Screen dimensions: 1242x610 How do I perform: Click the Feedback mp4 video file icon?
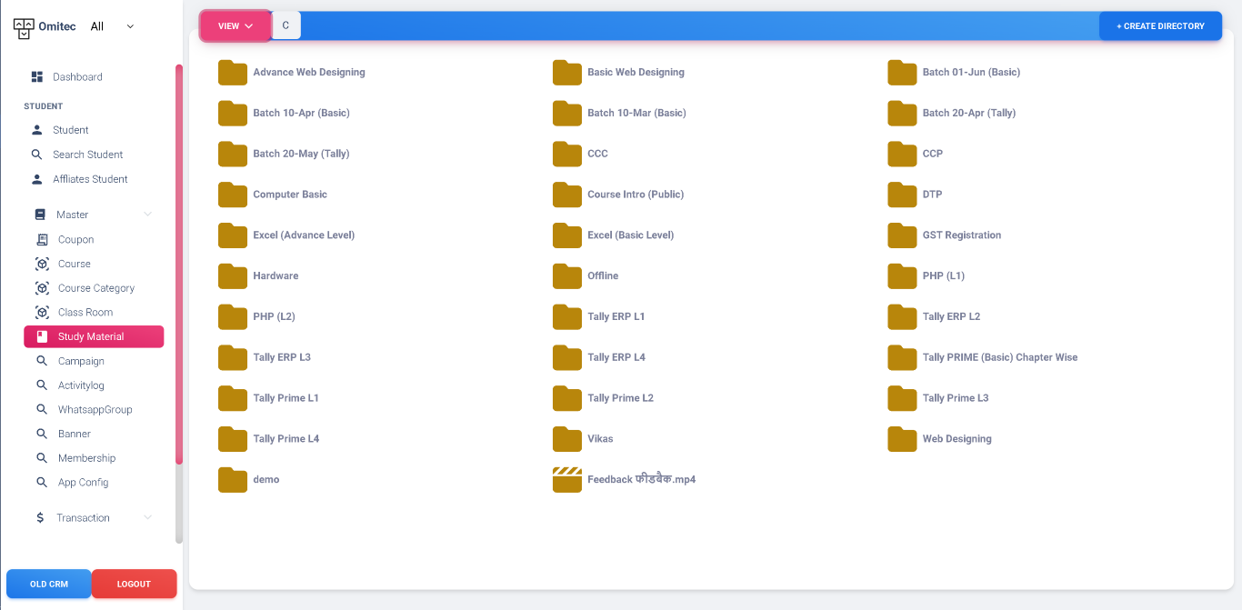pyautogui.click(x=566, y=479)
